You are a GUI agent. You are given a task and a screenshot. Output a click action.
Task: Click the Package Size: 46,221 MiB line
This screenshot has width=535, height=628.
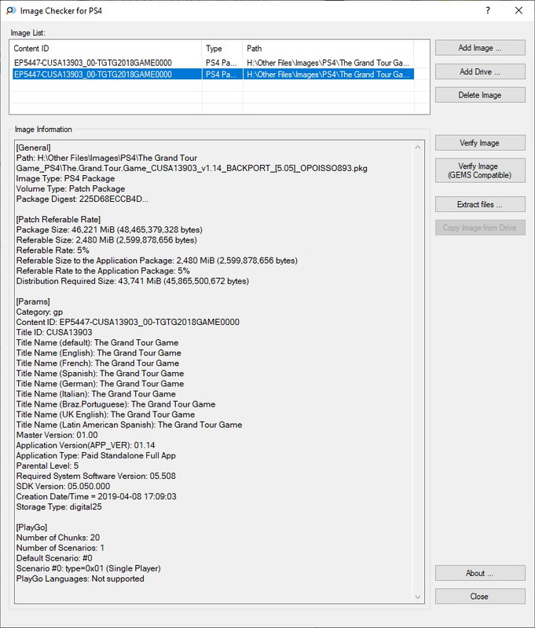point(109,230)
